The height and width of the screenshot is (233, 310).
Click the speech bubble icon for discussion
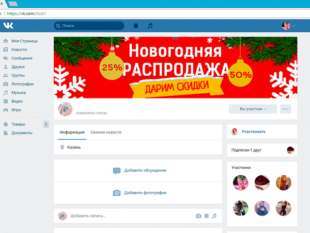click(117, 170)
